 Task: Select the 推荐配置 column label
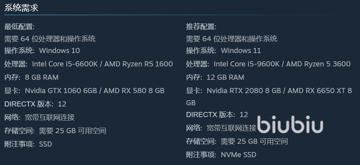[x=201, y=27]
